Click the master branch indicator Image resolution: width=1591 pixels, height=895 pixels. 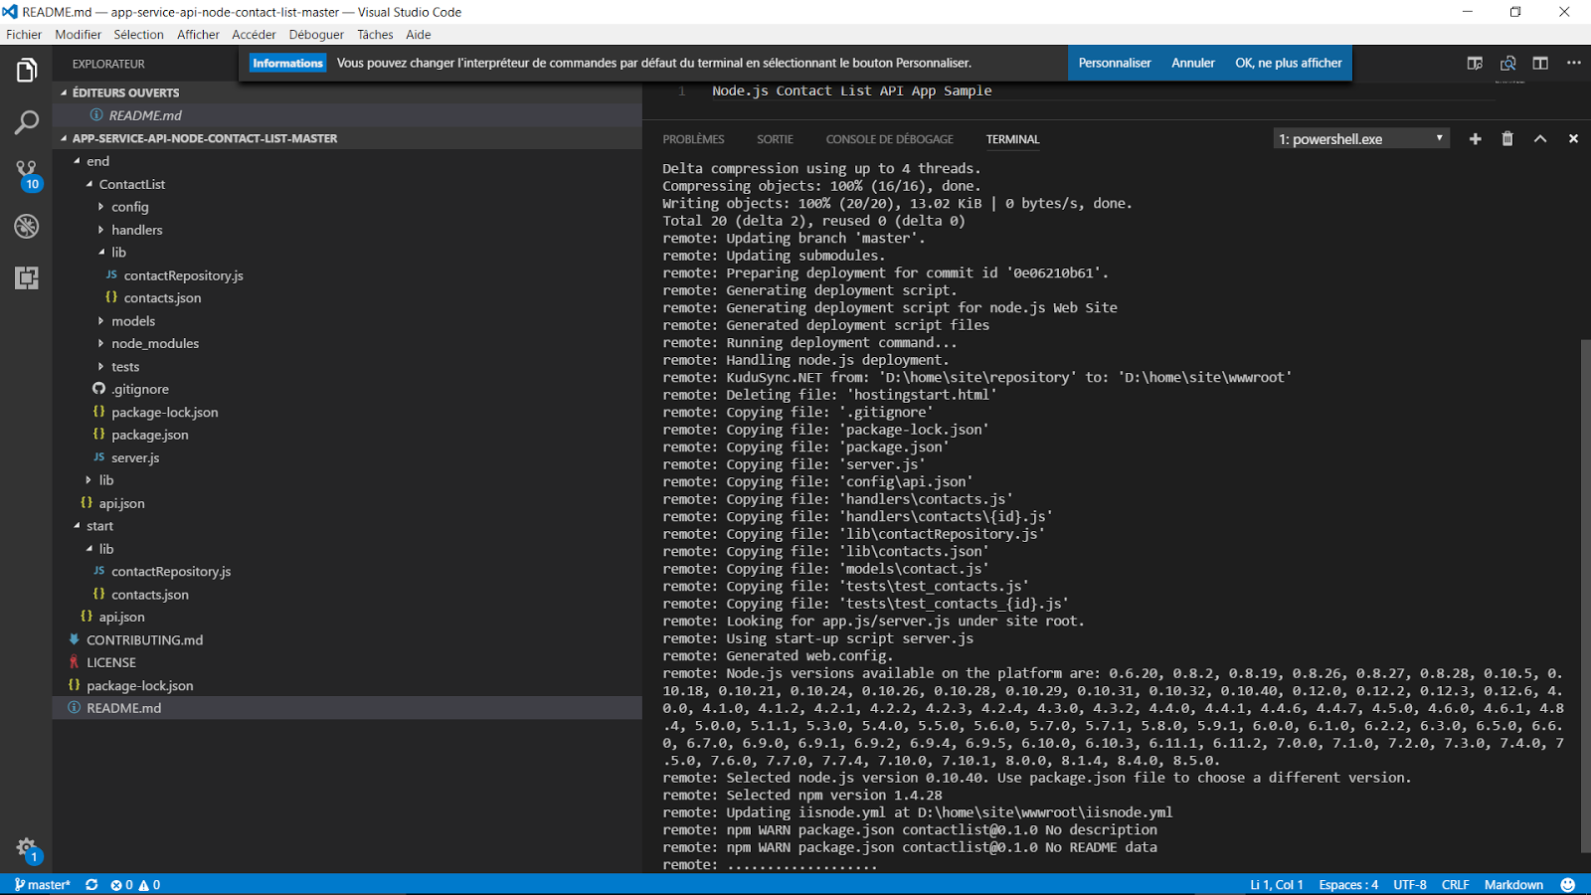[x=43, y=885]
